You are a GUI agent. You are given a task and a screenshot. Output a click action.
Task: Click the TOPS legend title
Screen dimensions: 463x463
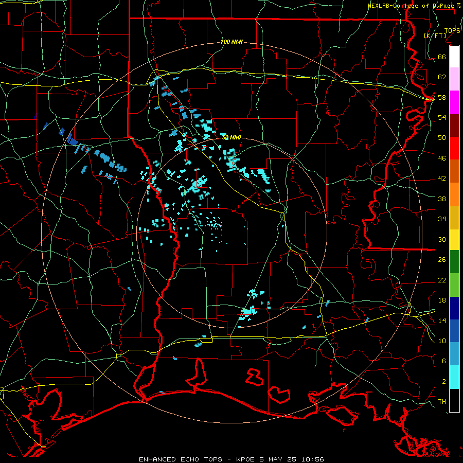point(452,31)
